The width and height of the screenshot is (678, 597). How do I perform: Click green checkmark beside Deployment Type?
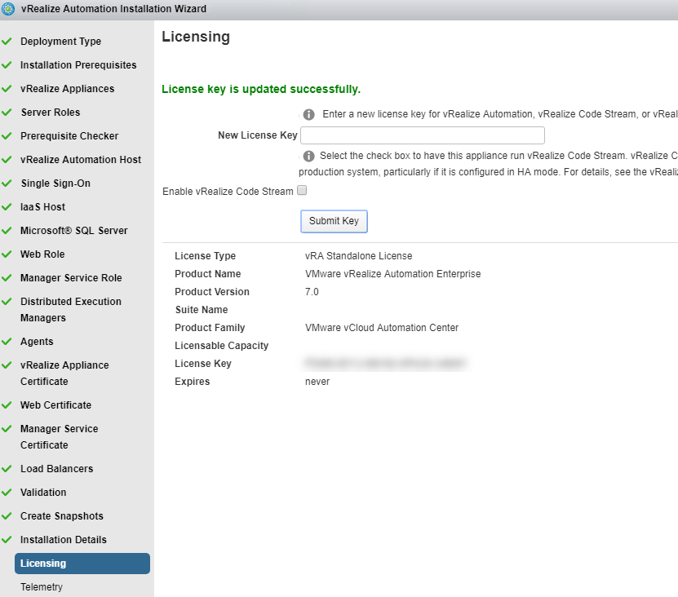pos(7,42)
